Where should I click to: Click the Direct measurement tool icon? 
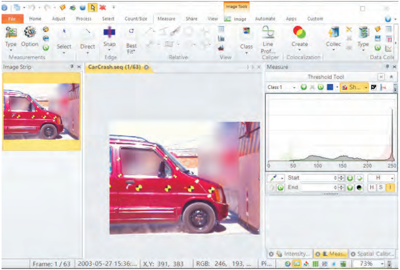pyautogui.click(x=87, y=32)
